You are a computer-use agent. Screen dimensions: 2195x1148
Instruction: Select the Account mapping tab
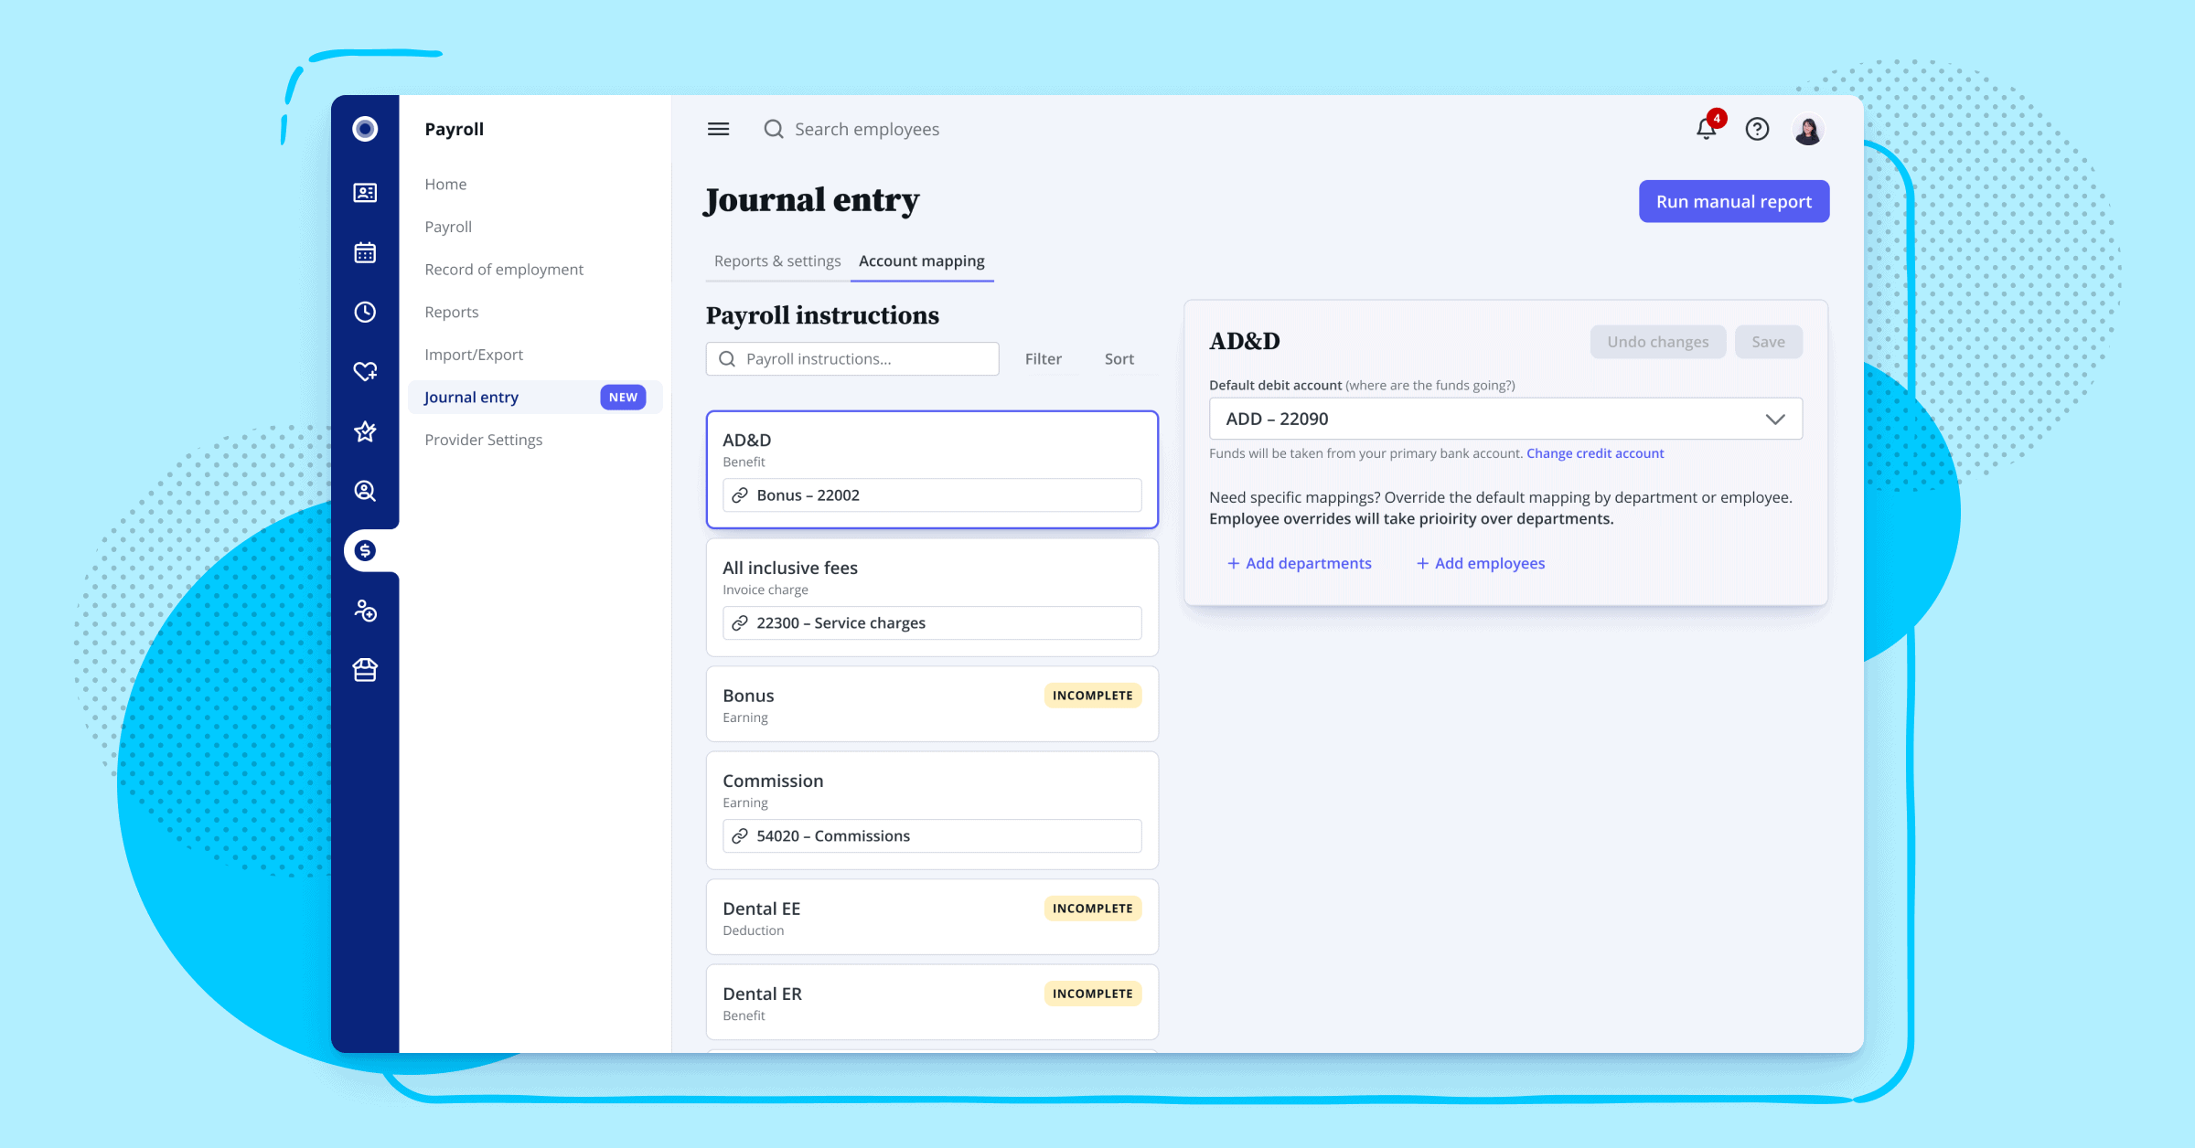click(x=922, y=261)
